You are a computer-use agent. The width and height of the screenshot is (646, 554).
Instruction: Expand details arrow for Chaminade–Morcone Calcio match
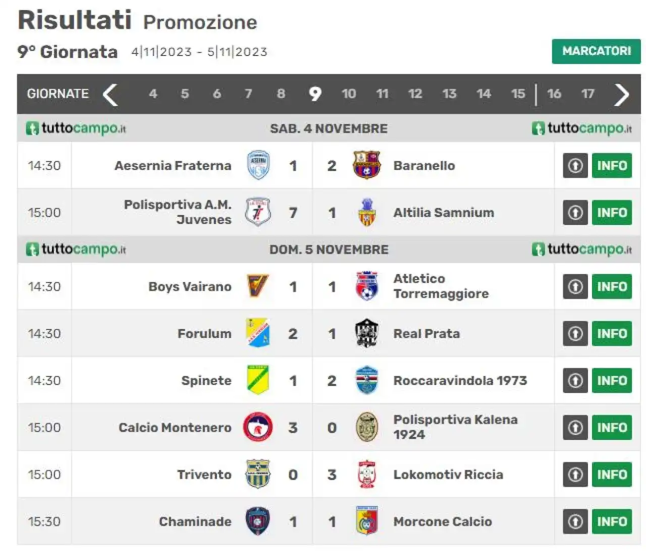(x=575, y=521)
